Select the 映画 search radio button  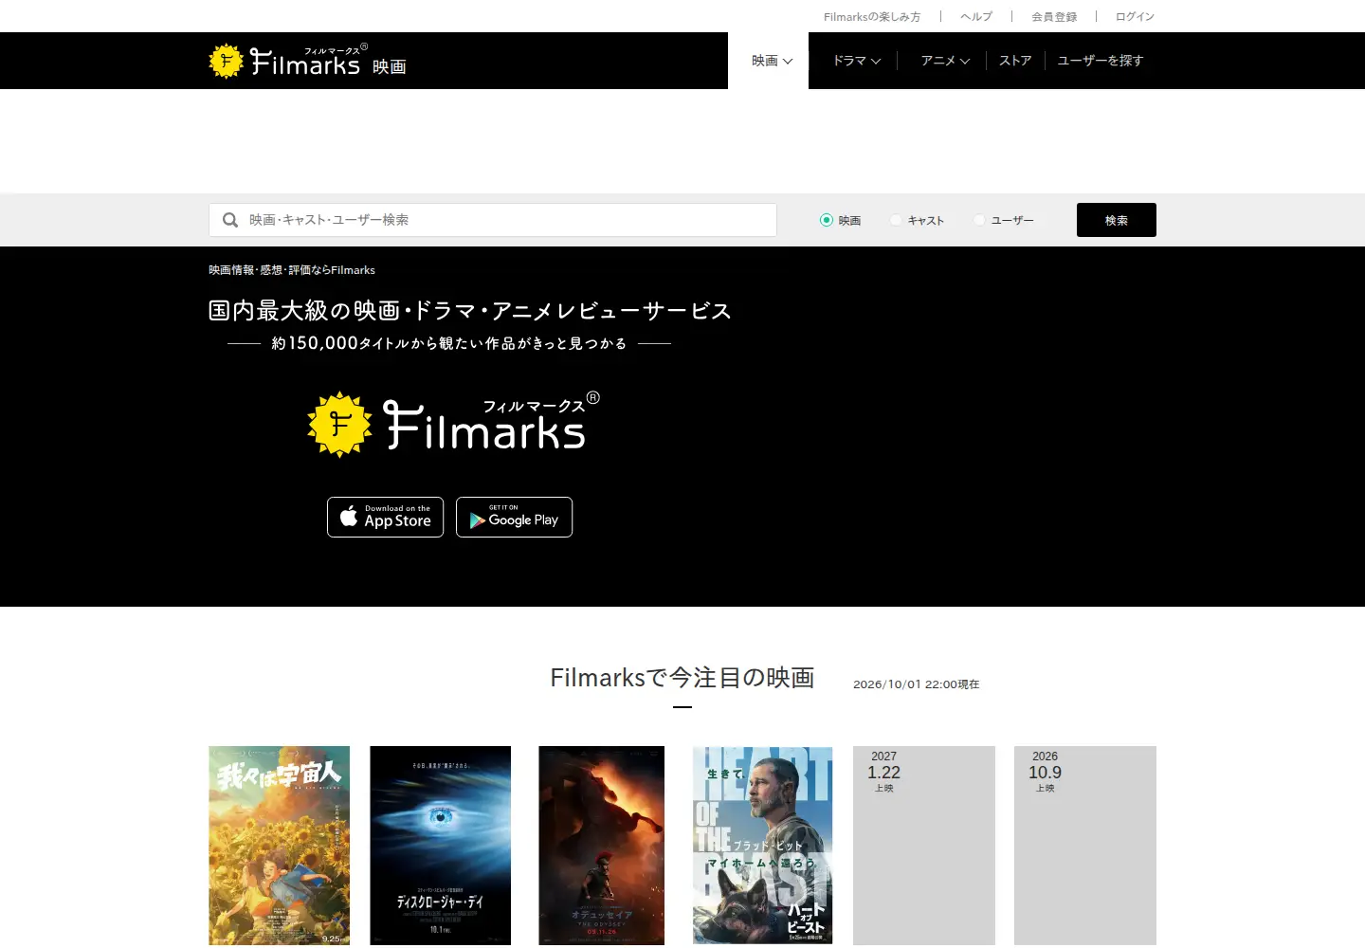pos(827,220)
